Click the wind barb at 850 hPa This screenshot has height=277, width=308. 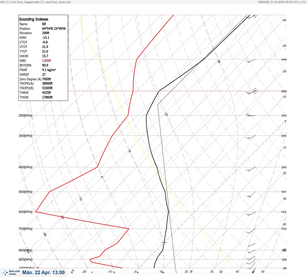(x=251, y=251)
